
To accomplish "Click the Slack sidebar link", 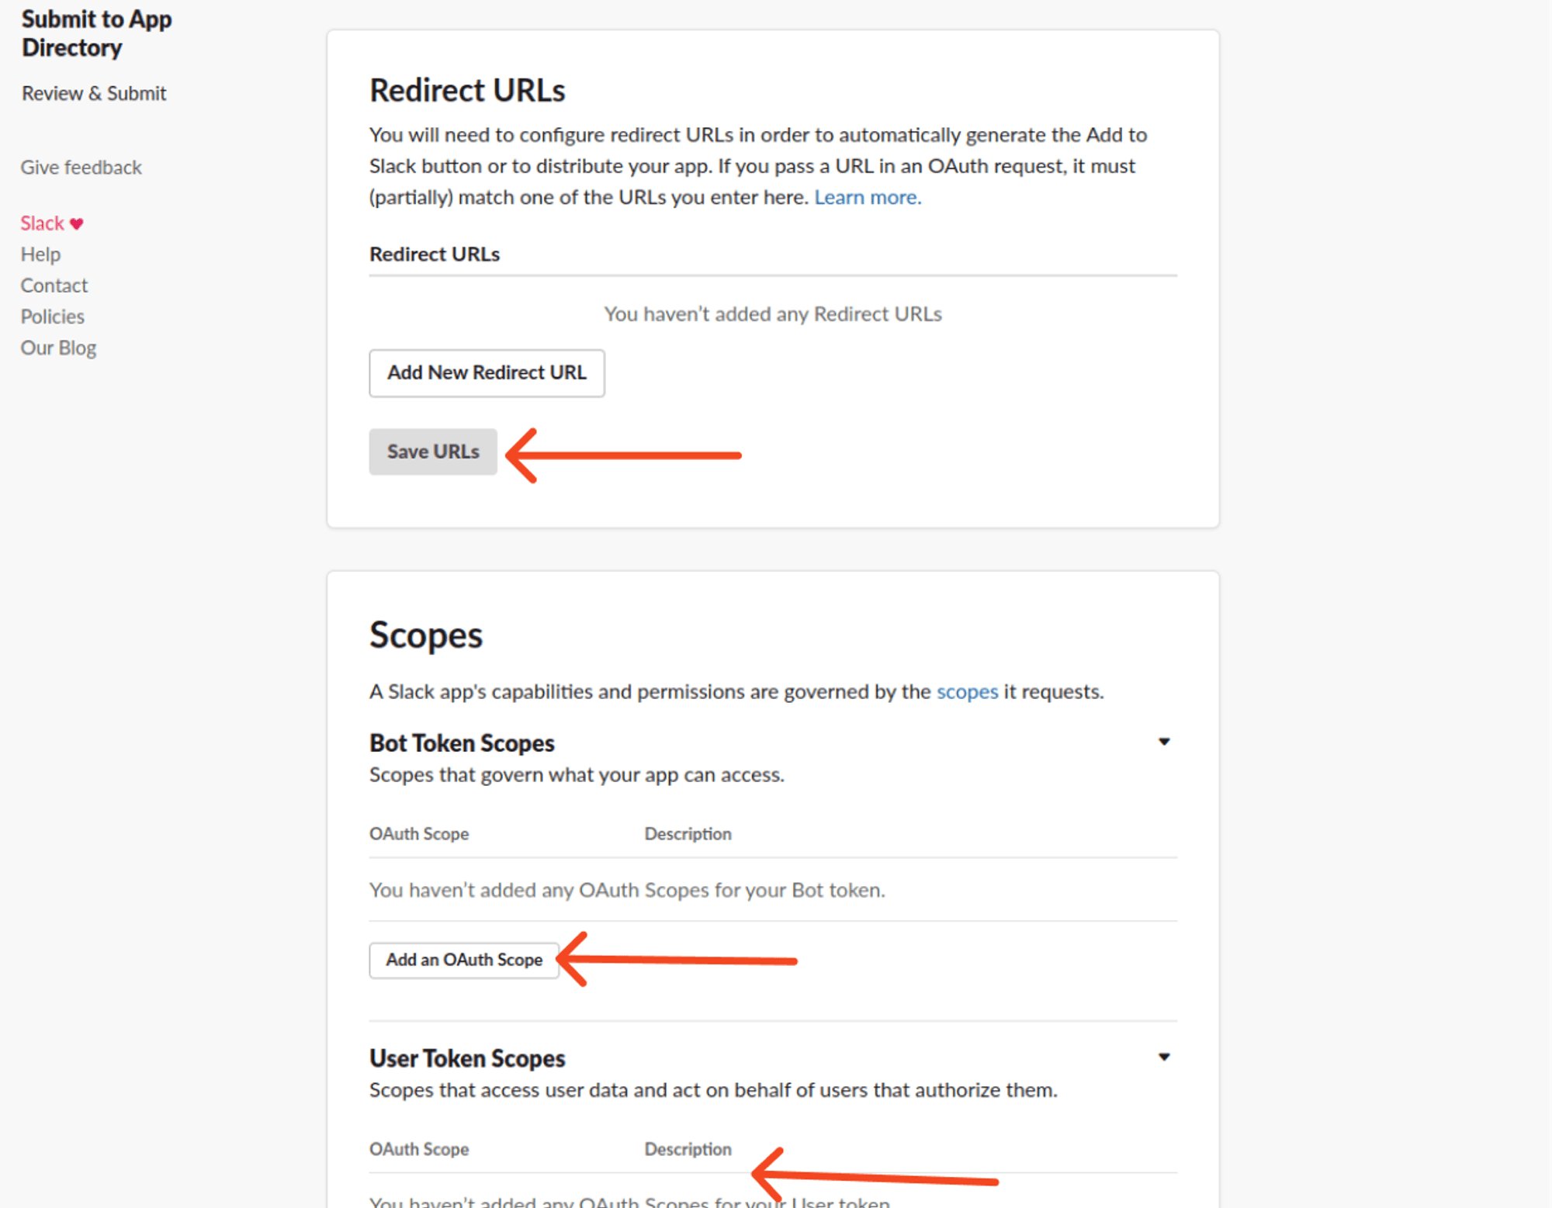I will click(42, 223).
